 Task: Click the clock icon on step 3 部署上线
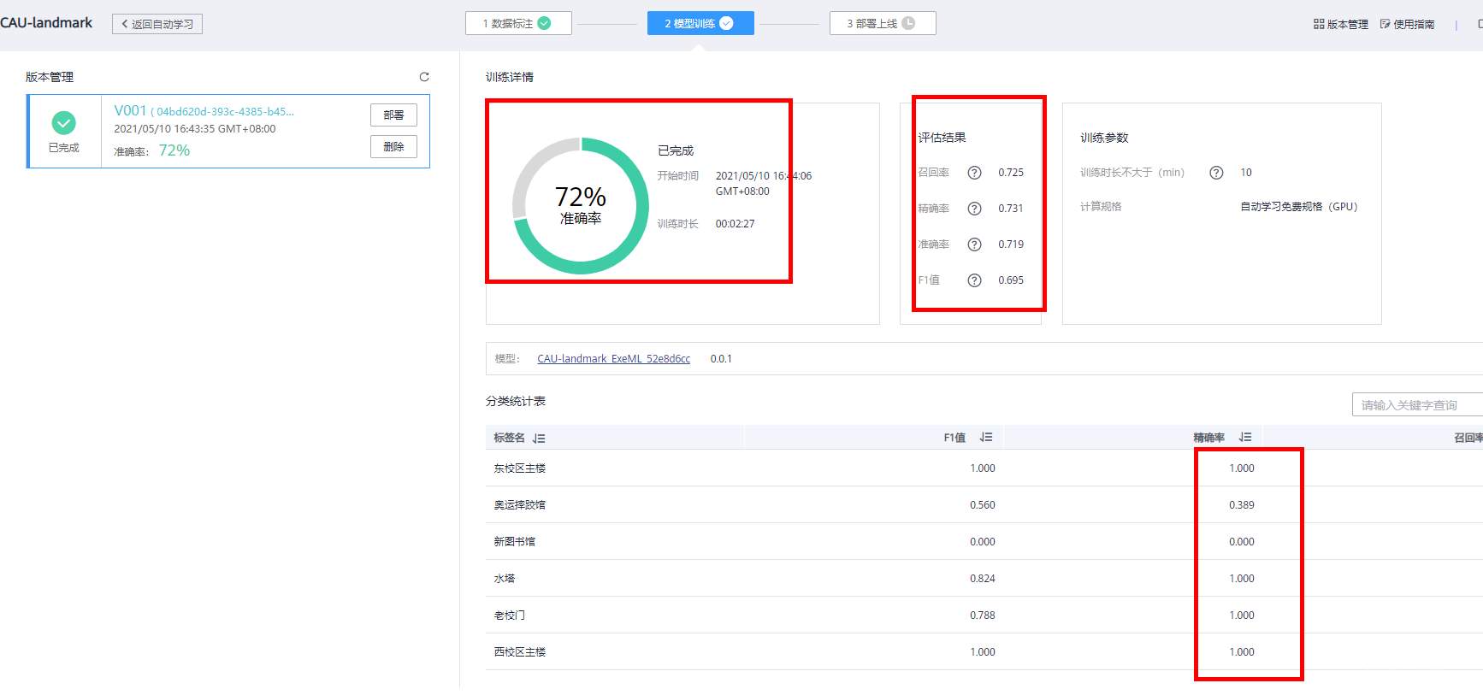pos(908,23)
